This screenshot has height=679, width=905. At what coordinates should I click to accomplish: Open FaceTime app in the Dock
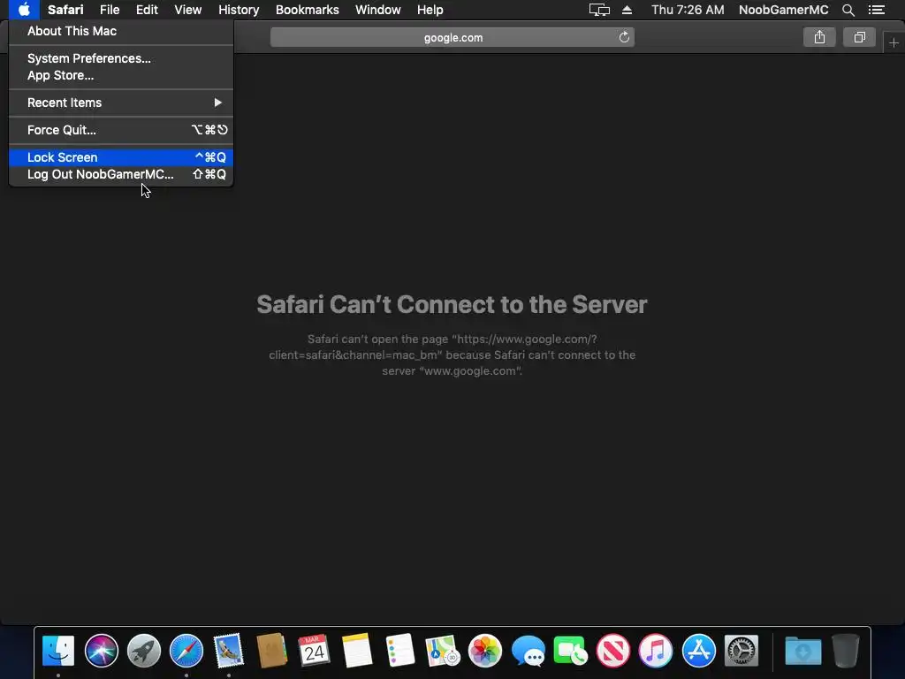coord(570,651)
